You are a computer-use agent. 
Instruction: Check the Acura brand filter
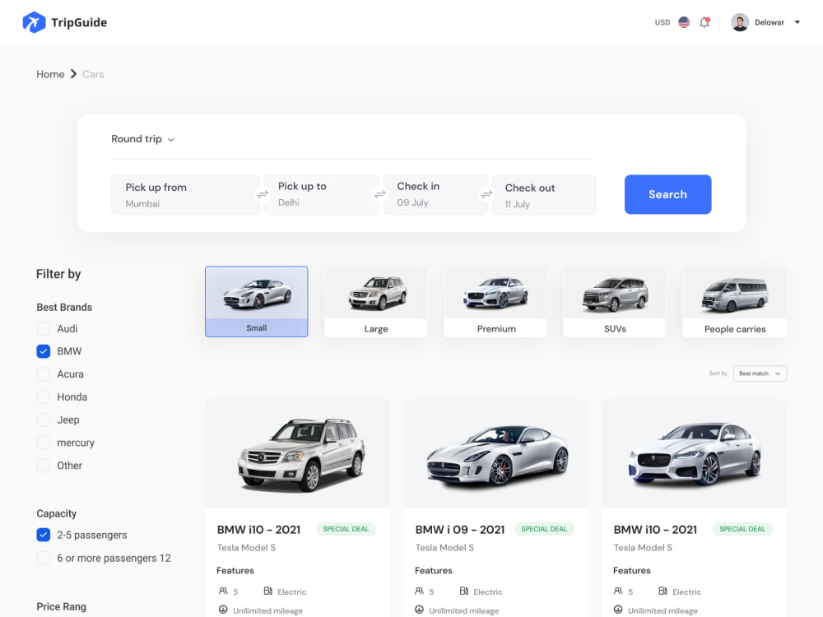coord(44,374)
